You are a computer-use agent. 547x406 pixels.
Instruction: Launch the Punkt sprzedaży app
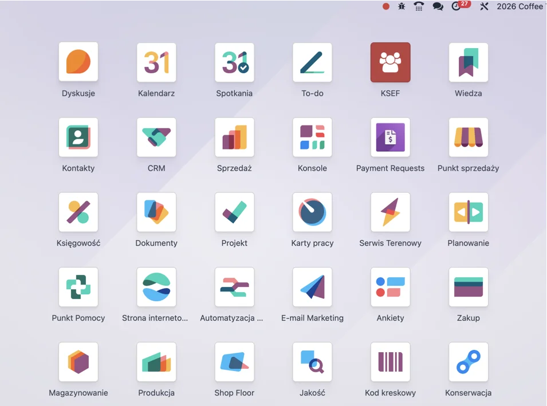pyautogui.click(x=468, y=137)
